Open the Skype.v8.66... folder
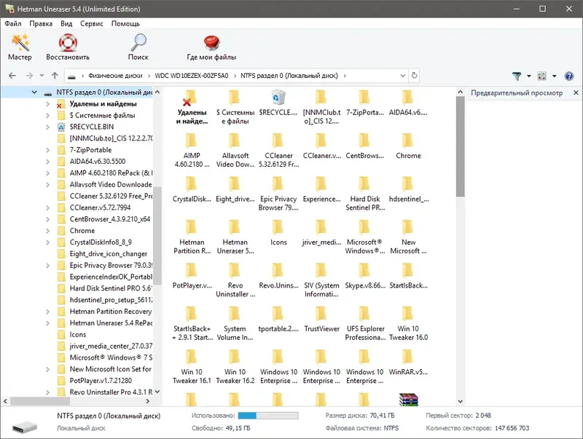Image resolution: width=583 pixels, height=439 pixels. (365, 277)
